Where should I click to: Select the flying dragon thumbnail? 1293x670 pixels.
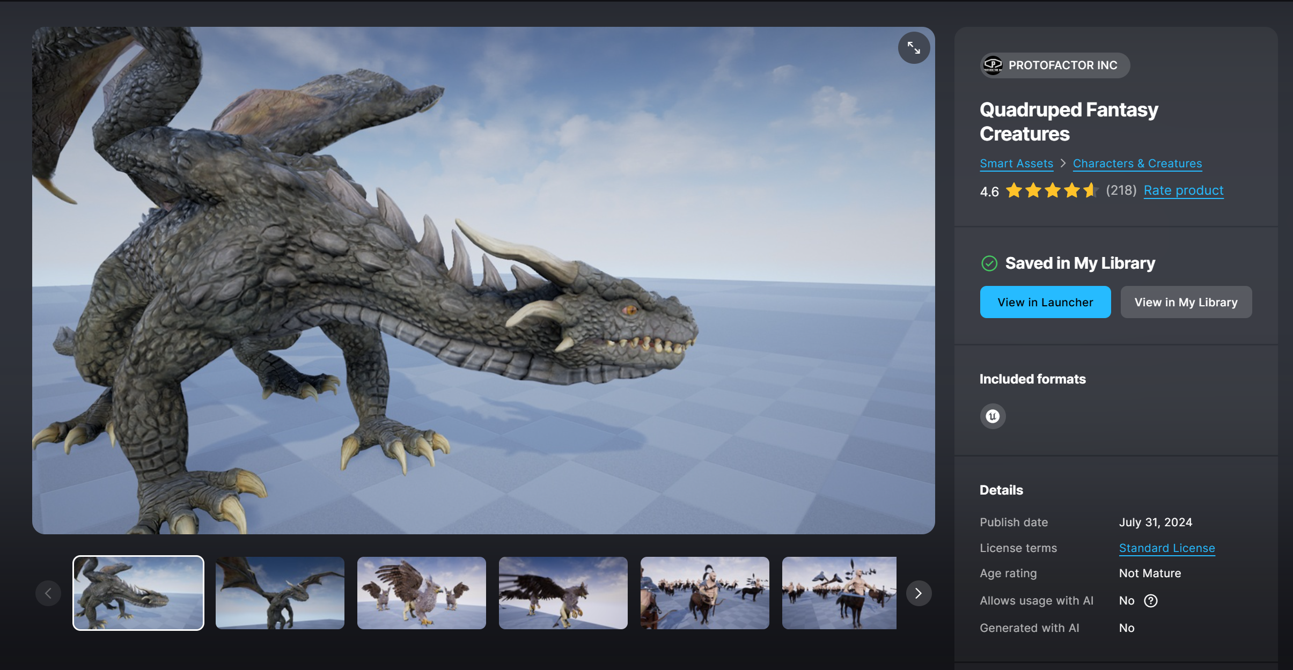280,593
